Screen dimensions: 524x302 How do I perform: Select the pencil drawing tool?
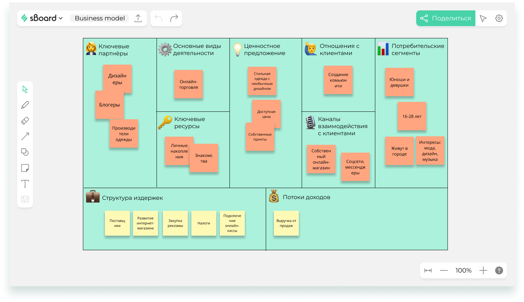click(25, 105)
